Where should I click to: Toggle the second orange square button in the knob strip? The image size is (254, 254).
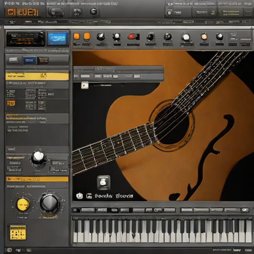pyautogui.click(x=87, y=36)
